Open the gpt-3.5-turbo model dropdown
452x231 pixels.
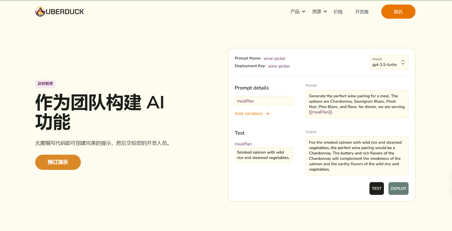(384, 65)
